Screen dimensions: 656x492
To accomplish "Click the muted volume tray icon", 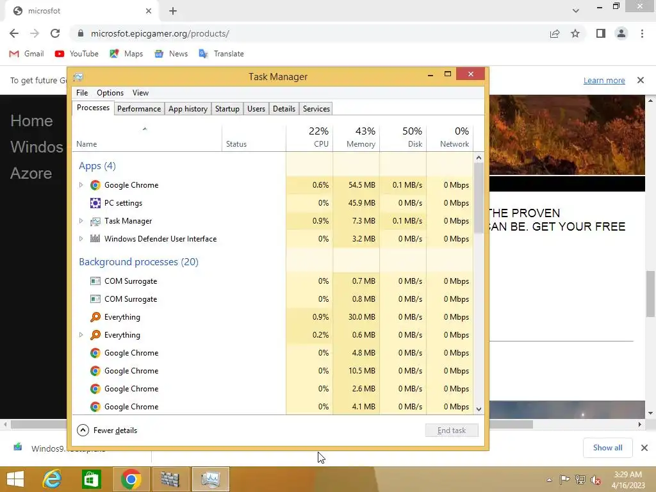I will 596,480.
